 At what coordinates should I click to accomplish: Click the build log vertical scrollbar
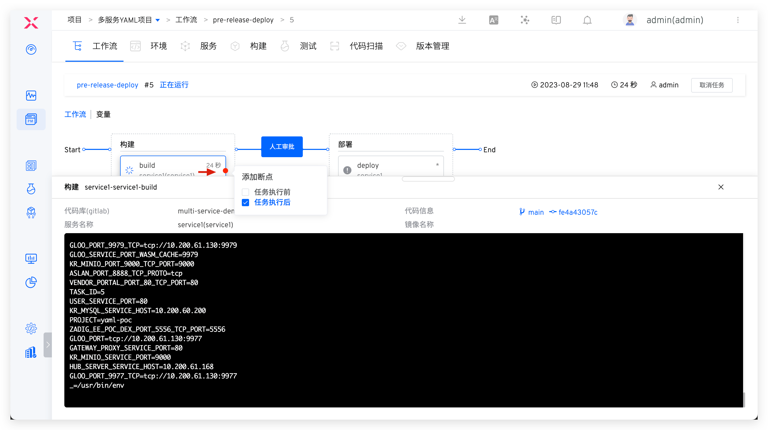point(744,399)
